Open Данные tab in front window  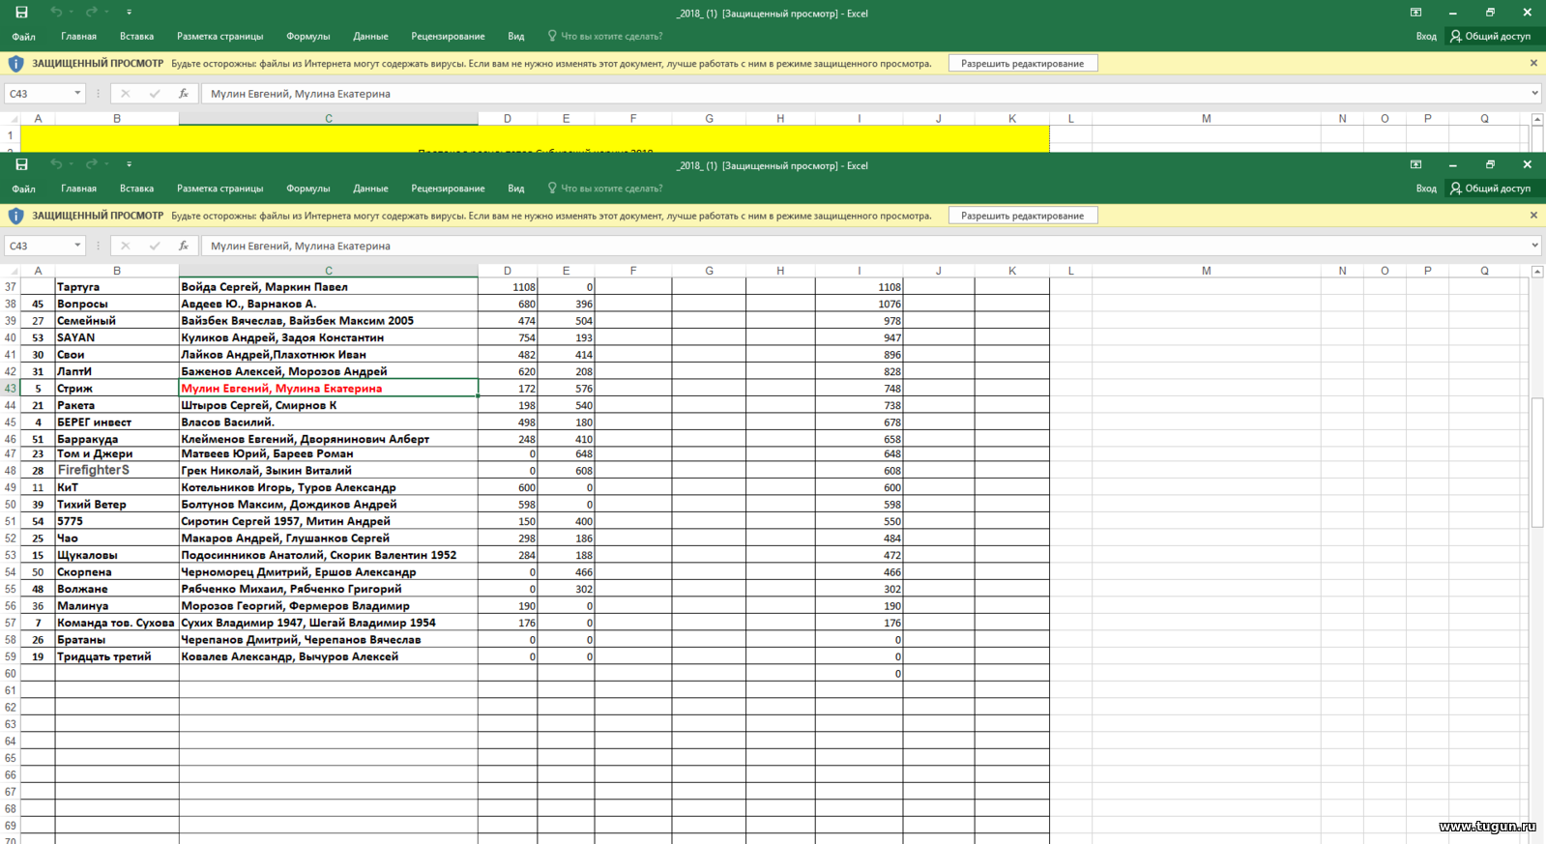click(x=370, y=189)
